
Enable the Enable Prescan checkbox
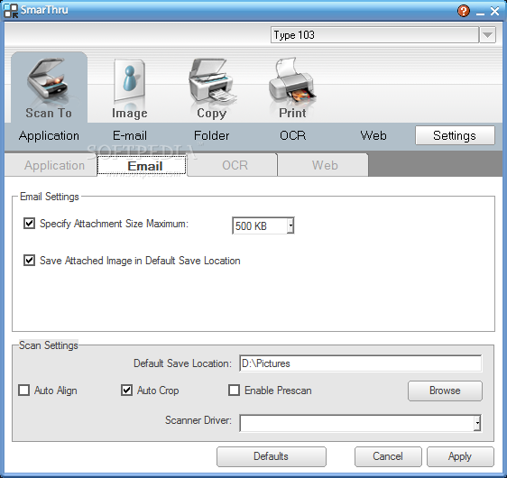coord(234,391)
